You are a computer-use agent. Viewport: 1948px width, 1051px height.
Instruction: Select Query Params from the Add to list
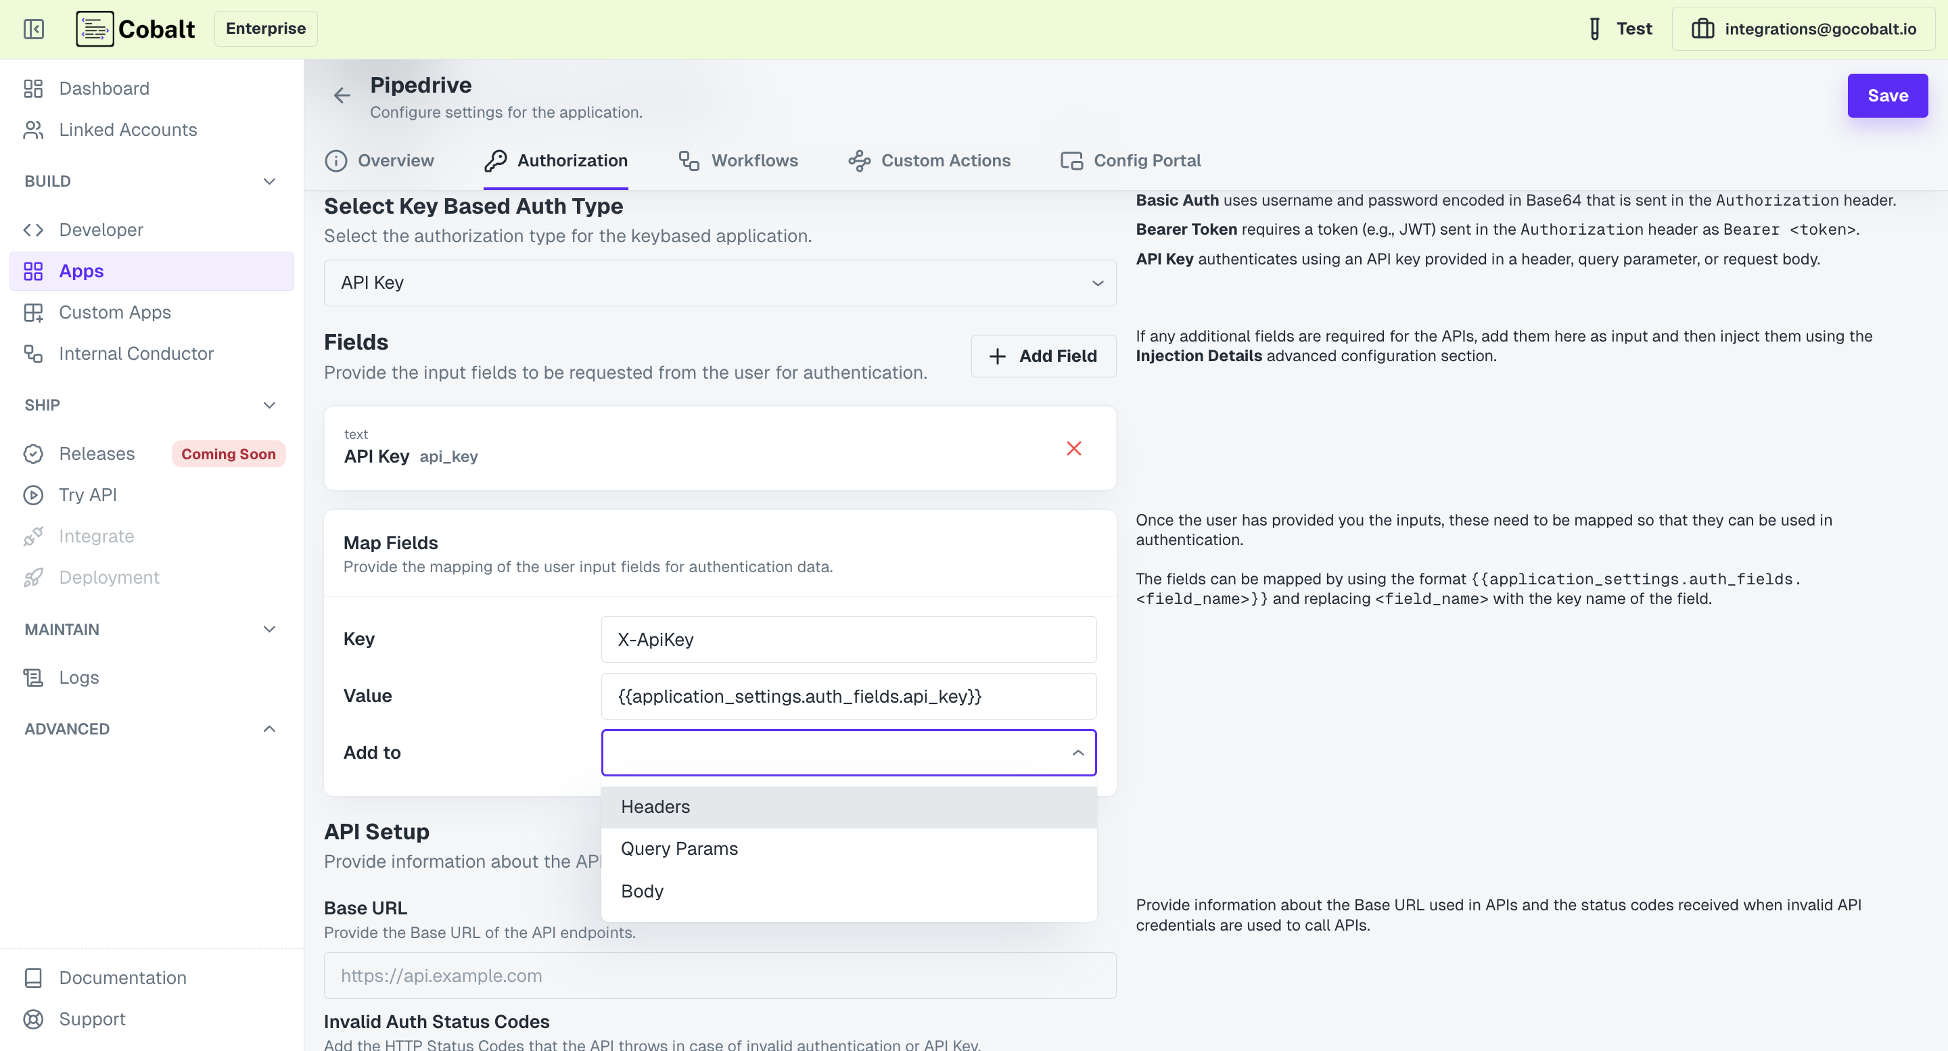pos(679,848)
